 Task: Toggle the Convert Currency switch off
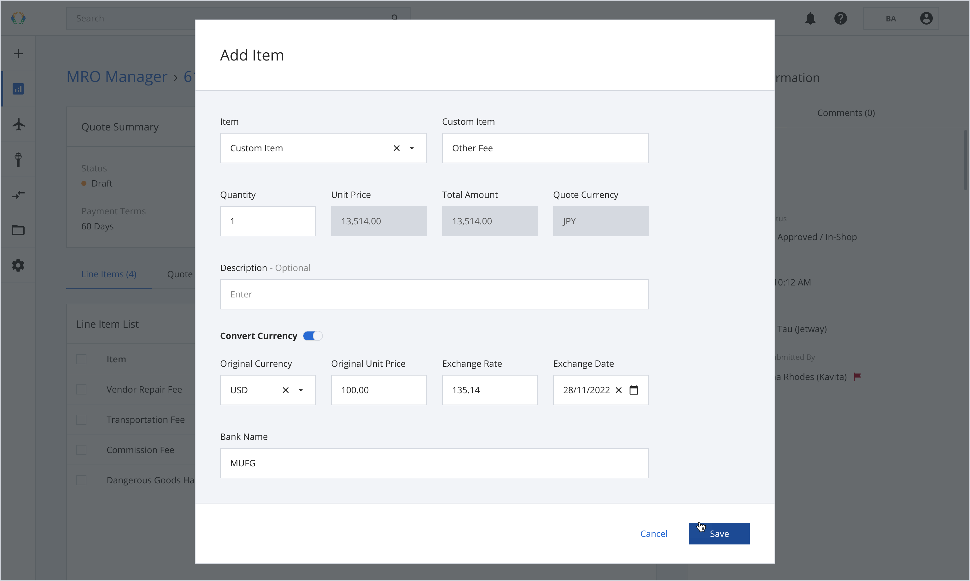tap(313, 336)
